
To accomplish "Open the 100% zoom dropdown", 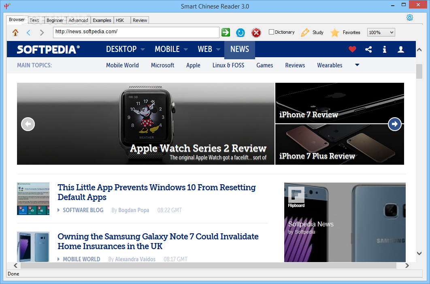I will tap(381, 32).
